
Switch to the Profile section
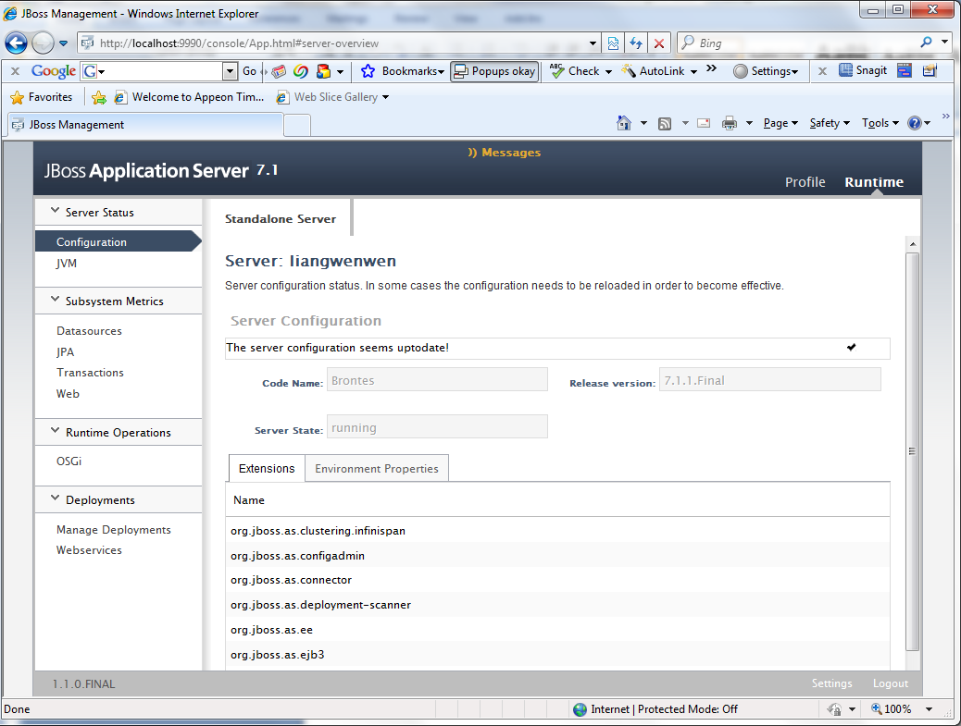click(x=805, y=182)
